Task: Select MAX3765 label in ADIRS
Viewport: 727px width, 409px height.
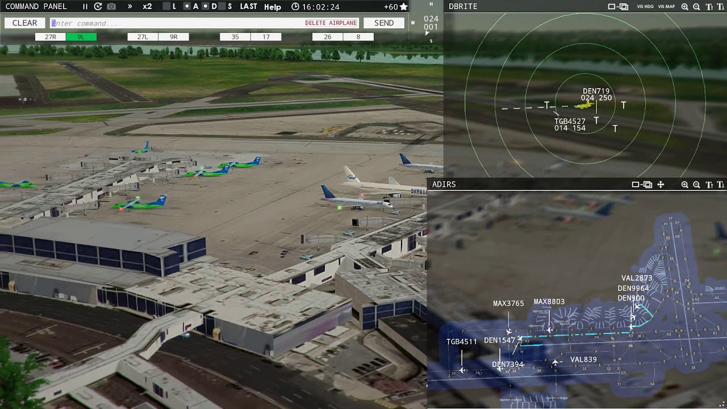Action: [x=508, y=303]
